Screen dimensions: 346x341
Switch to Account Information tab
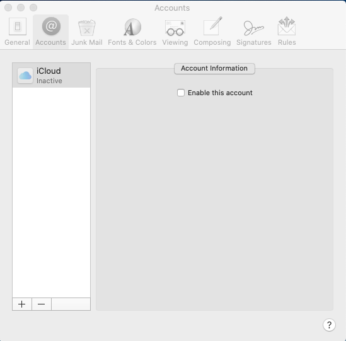pos(214,69)
